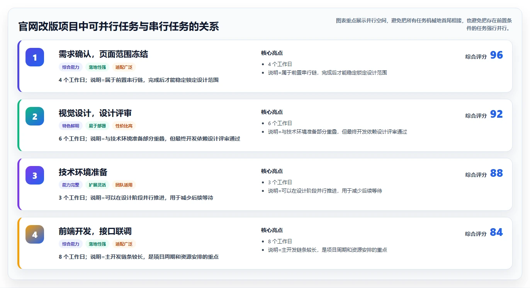The height and width of the screenshot is (288, 530).
Task: Click the 能力完整 tag
Action: (71, 185)
